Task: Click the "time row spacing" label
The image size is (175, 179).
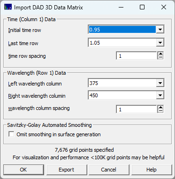Action: (27, 56)
